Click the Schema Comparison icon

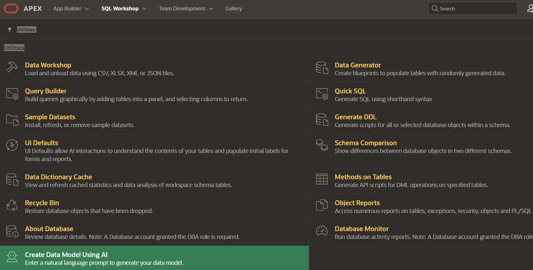click(x=322, y=145)
